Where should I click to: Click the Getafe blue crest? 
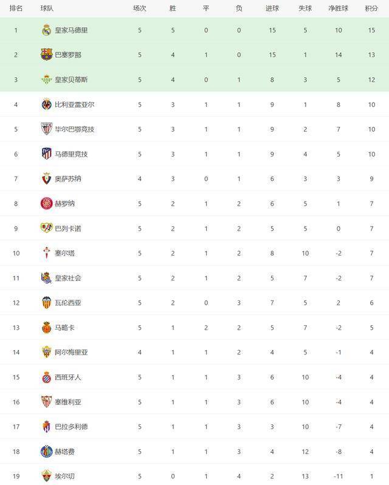46,451
